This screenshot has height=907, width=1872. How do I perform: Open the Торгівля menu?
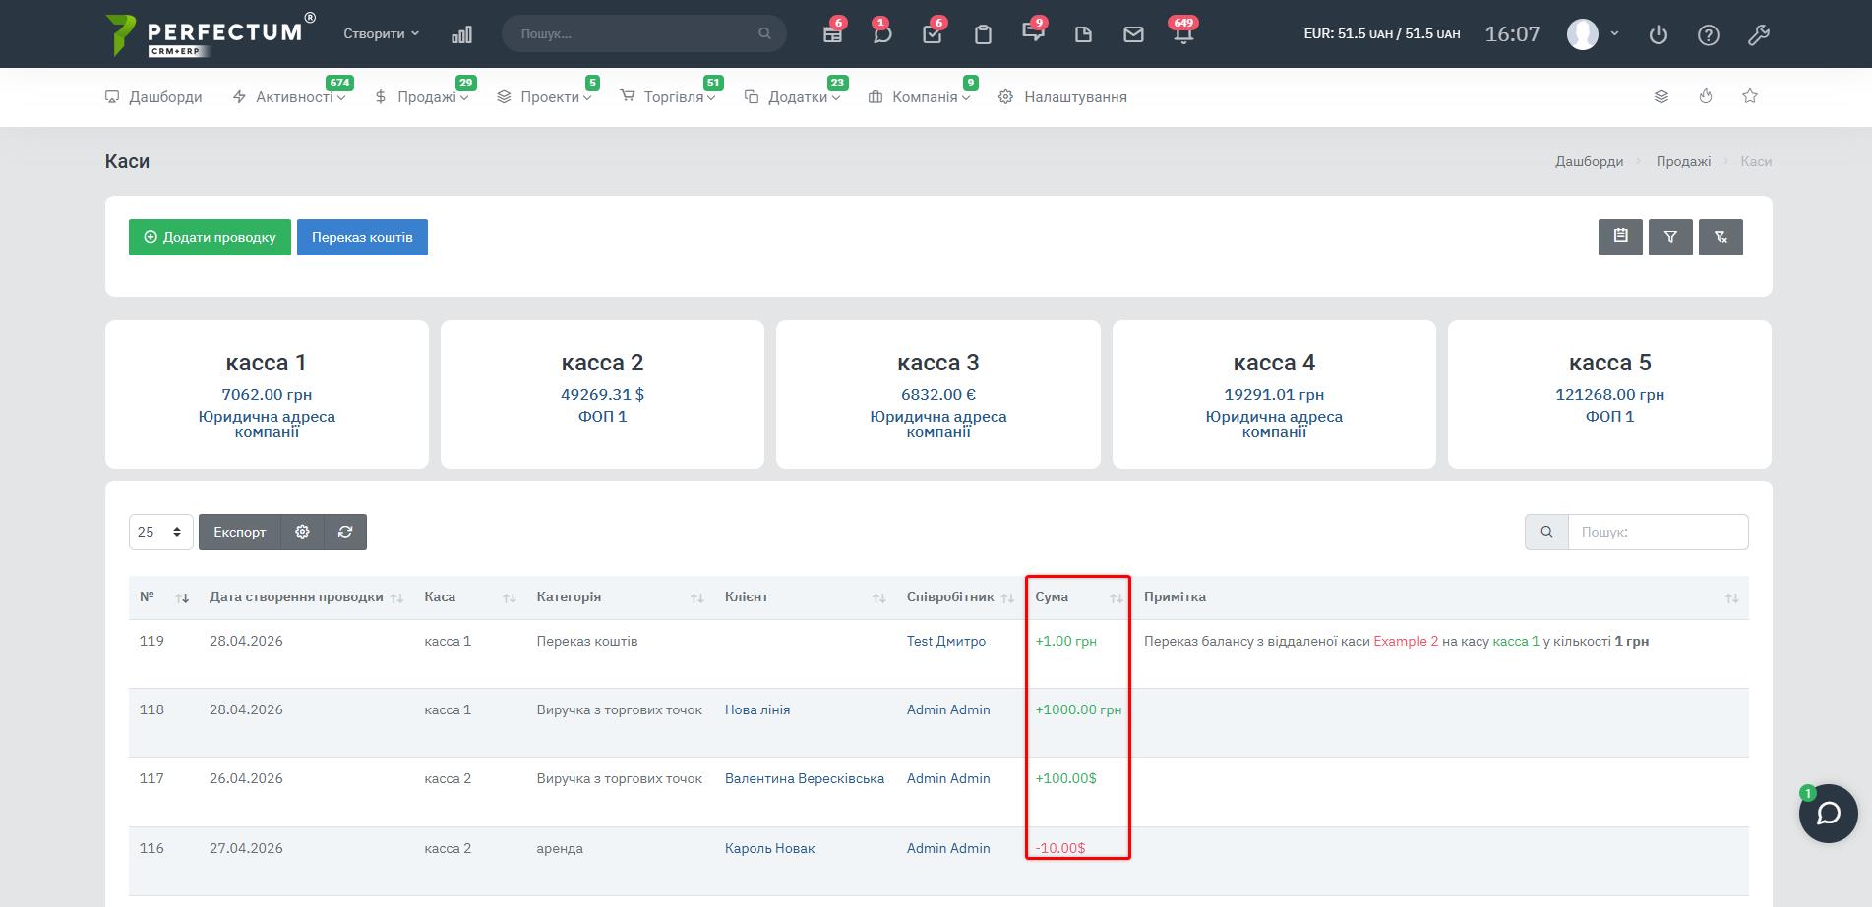click(673, 97)
